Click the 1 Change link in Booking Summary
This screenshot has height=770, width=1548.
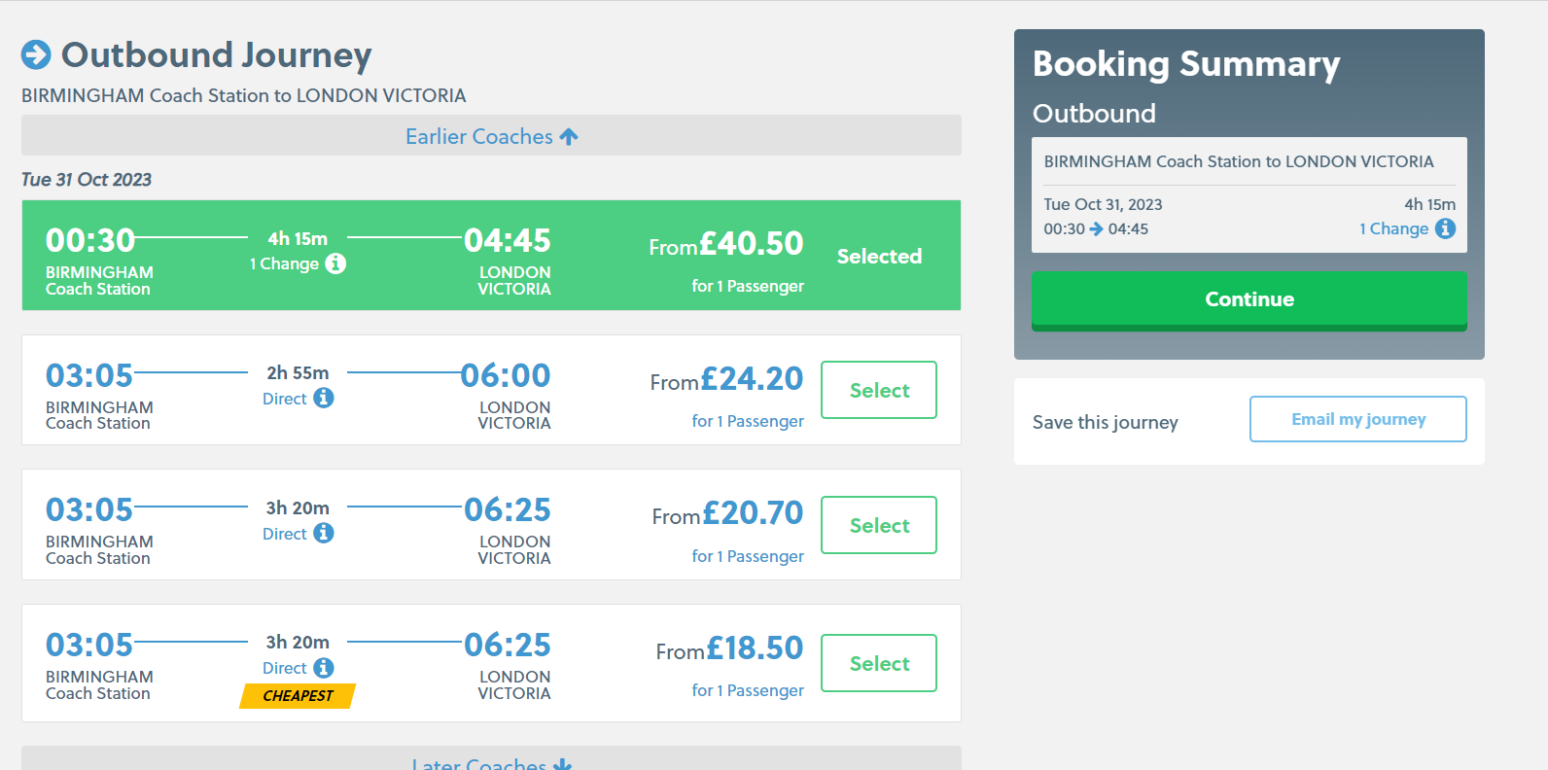point(1393,228)
